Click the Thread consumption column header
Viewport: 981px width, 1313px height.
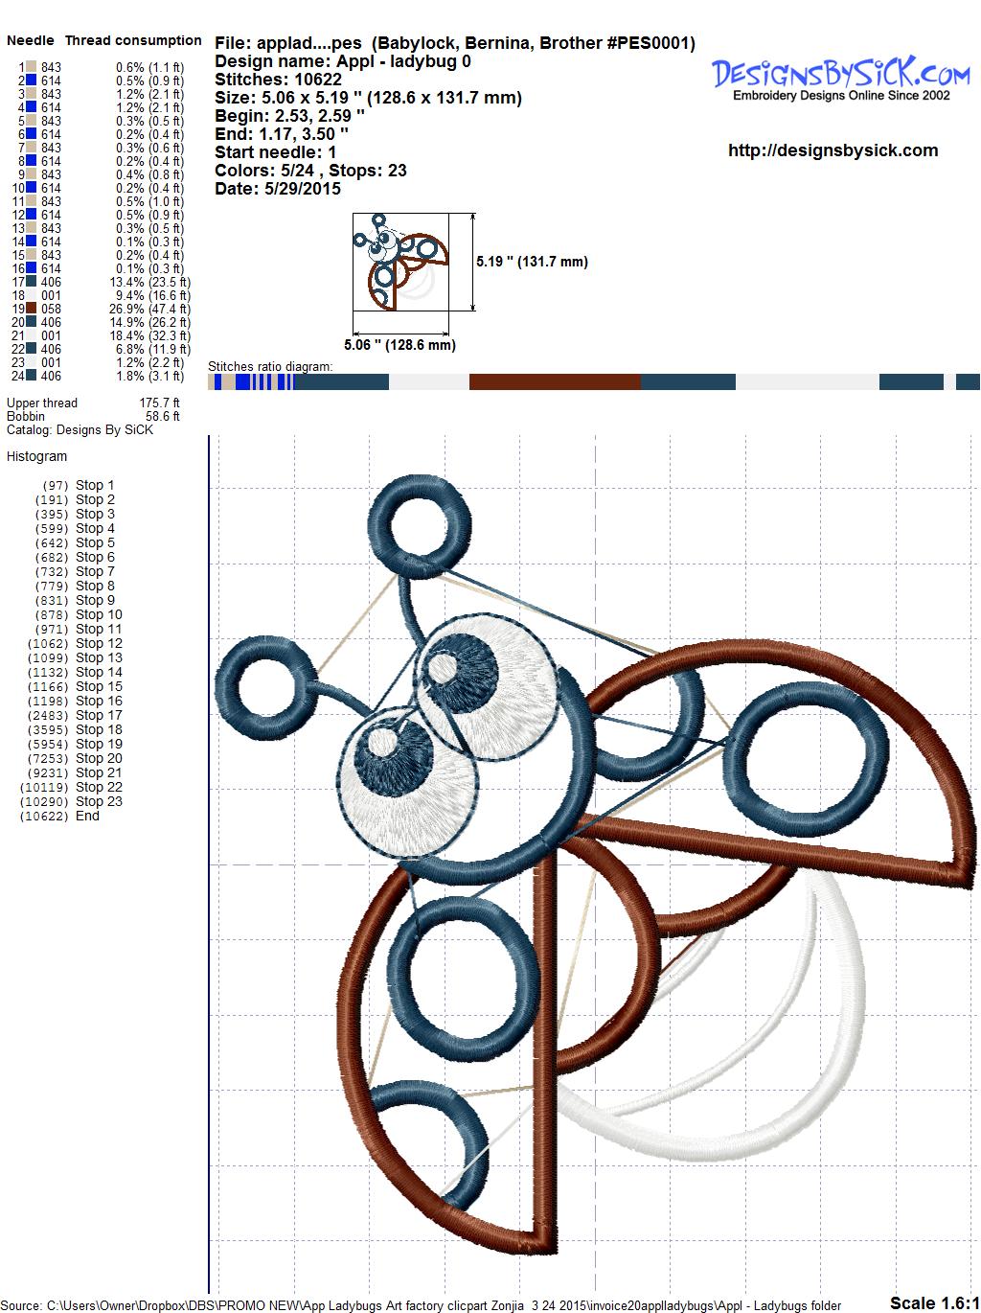pyautogui.click(x=133, y=40)
